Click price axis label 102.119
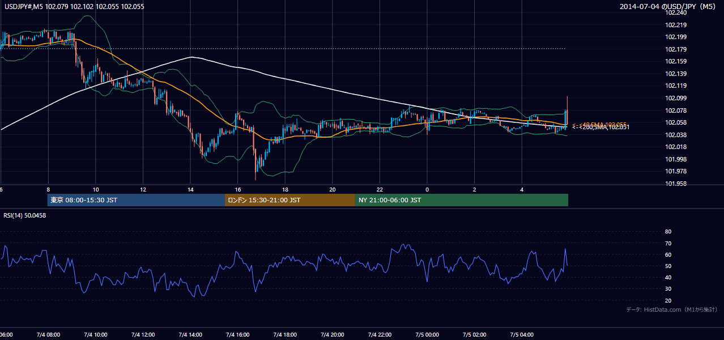Screen dimensions: 724x340 (676, 86)
